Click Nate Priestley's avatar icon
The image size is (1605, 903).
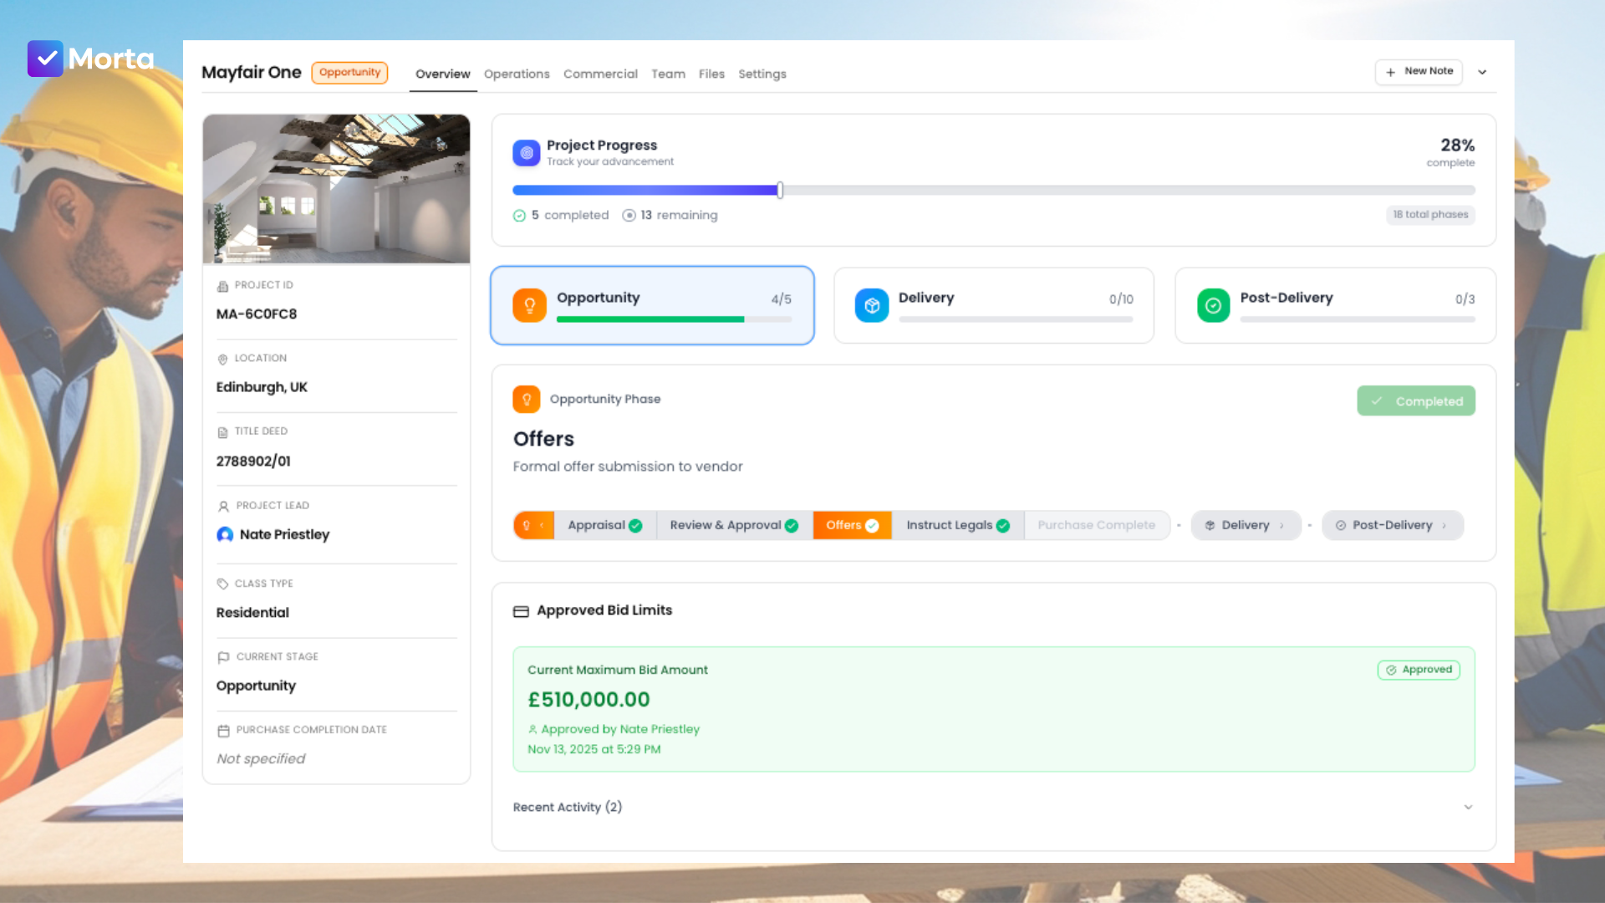(225, 535)
